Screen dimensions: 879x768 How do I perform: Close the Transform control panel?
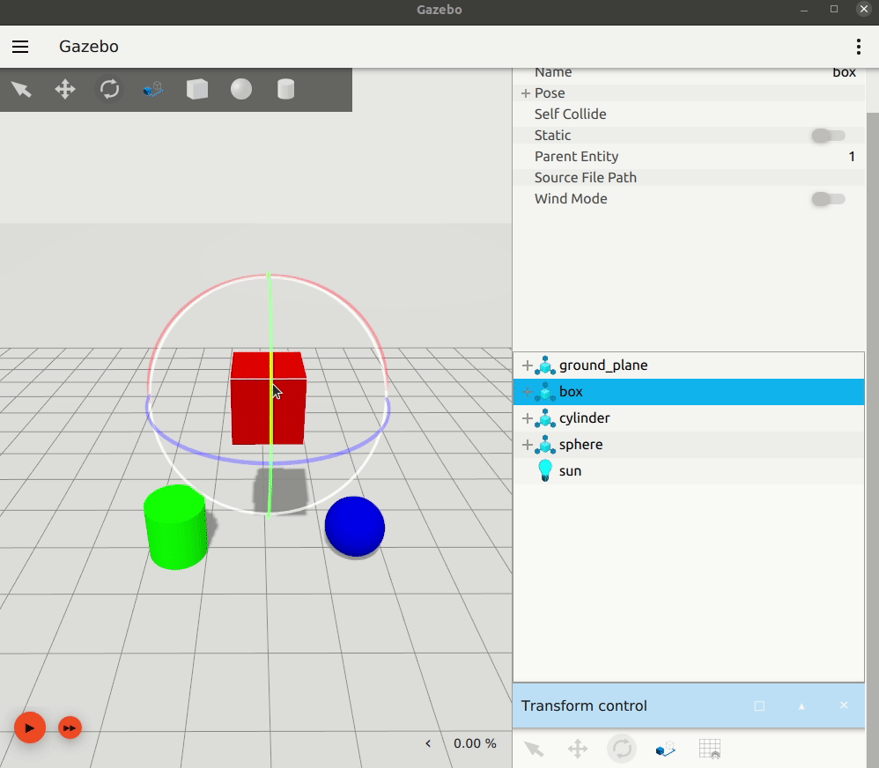844,705
